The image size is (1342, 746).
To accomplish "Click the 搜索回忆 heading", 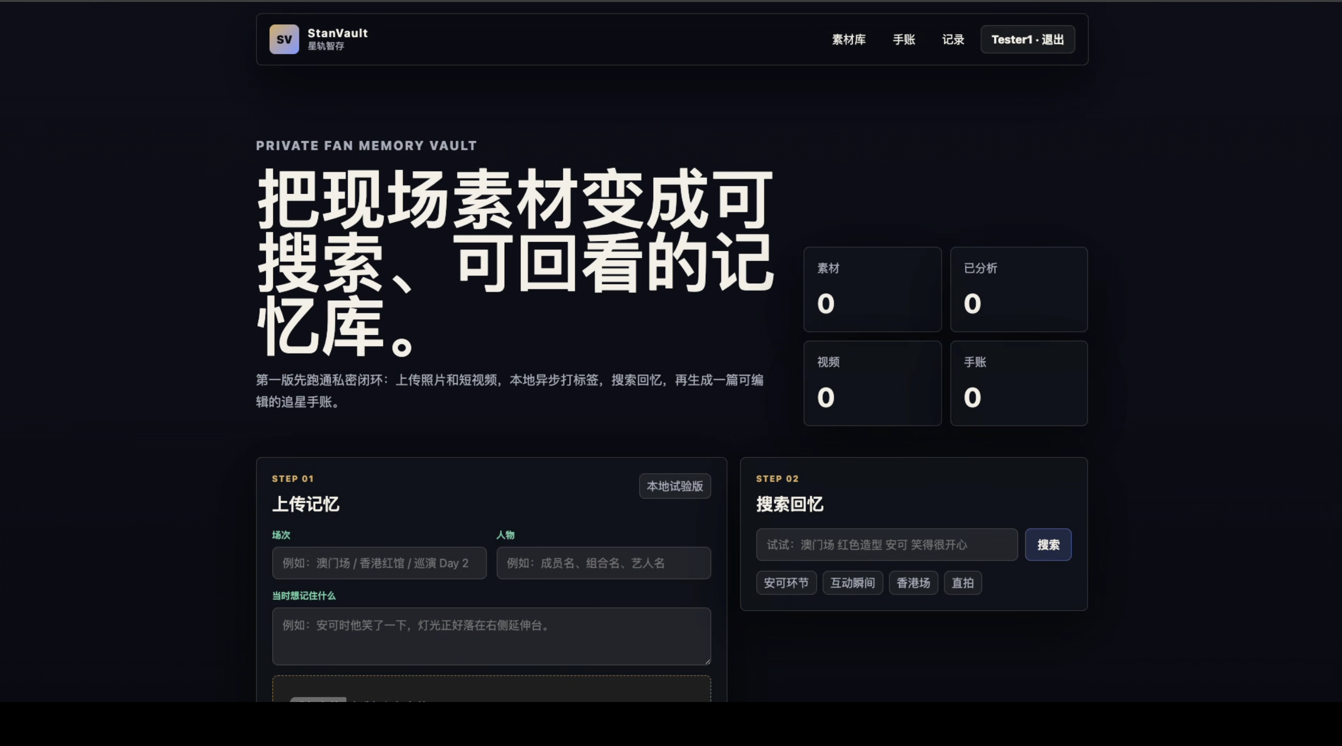I will (x=790, y=504).
